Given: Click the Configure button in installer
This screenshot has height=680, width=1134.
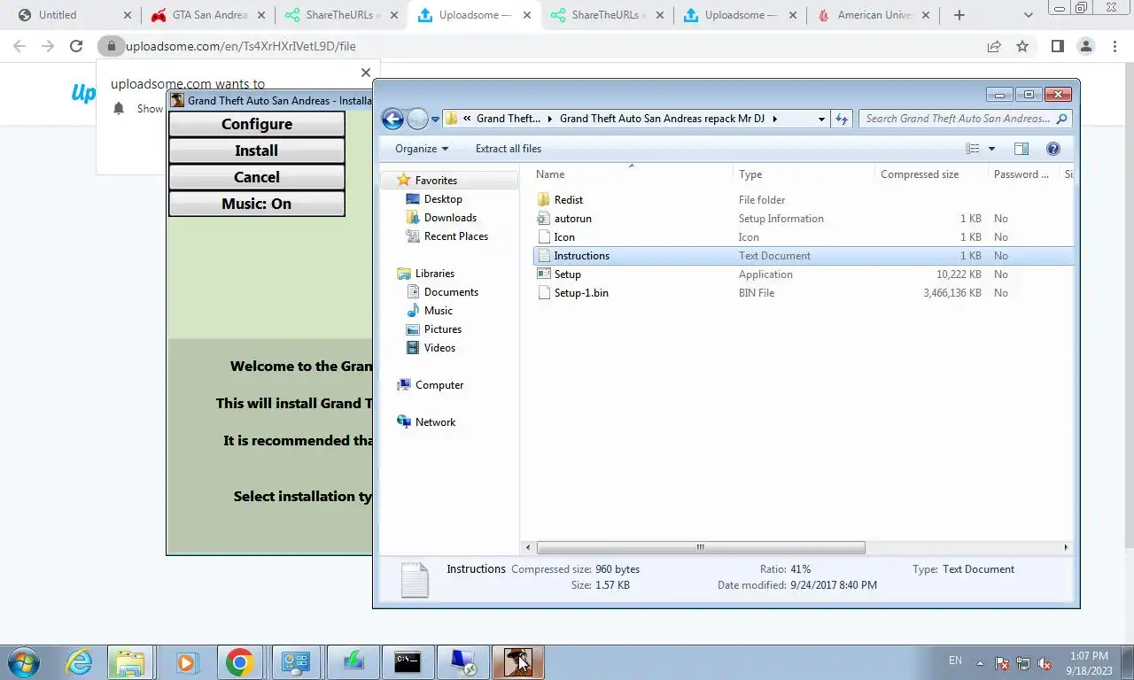Looking at the screenshot, I should coord(257,124).
